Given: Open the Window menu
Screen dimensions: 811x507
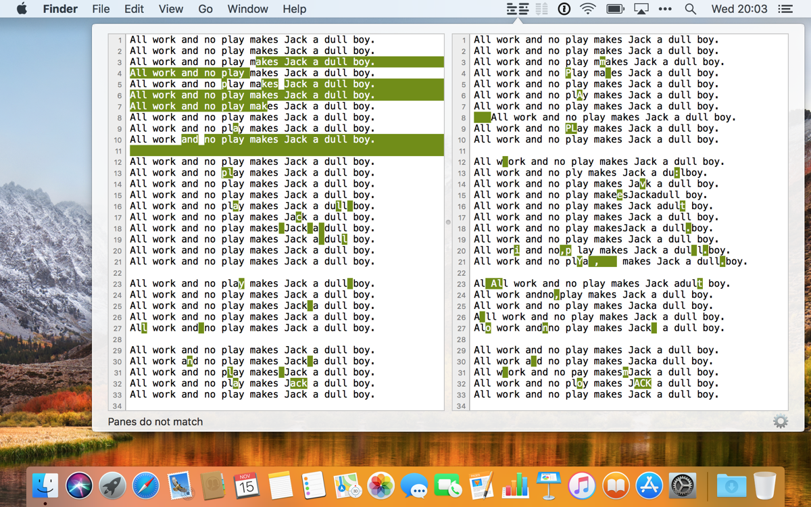Looking at the screenshot, I should (247, 9).
